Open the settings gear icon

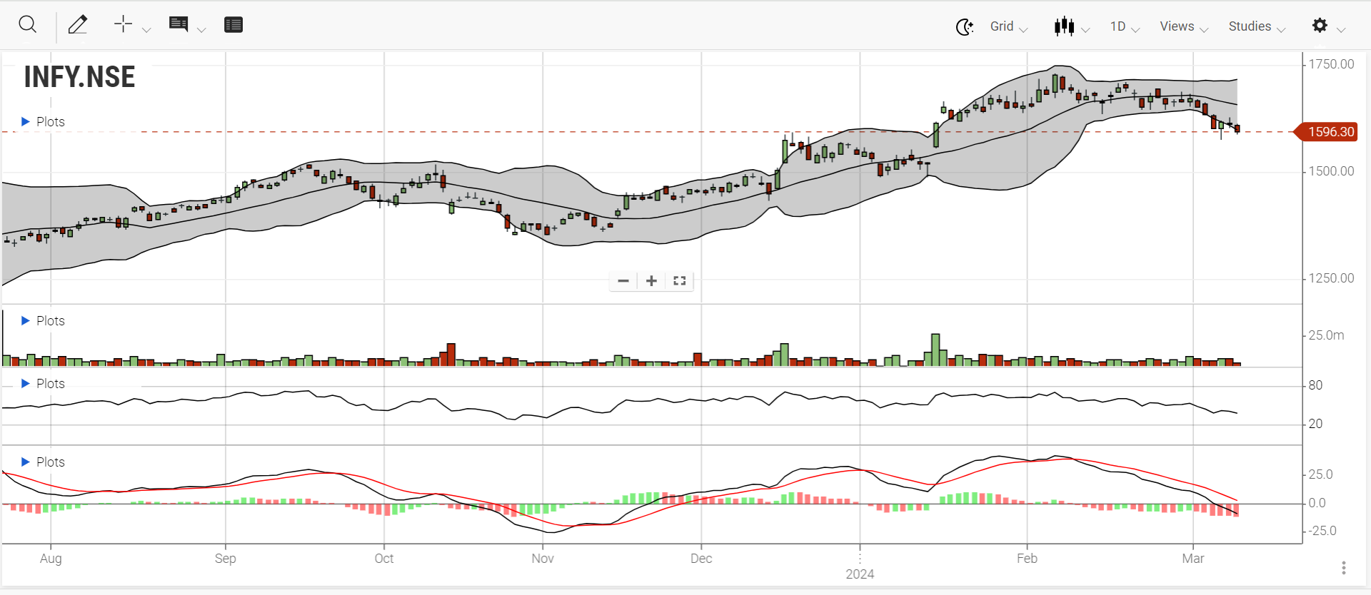click(x=1320, y=25)
